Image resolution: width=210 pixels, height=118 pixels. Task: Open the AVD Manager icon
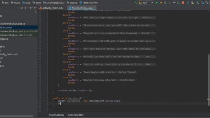(193, 3)
